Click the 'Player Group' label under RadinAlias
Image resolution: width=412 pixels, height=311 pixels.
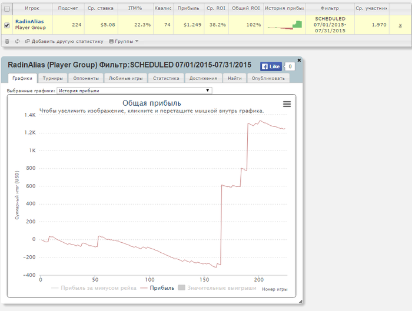31,28
